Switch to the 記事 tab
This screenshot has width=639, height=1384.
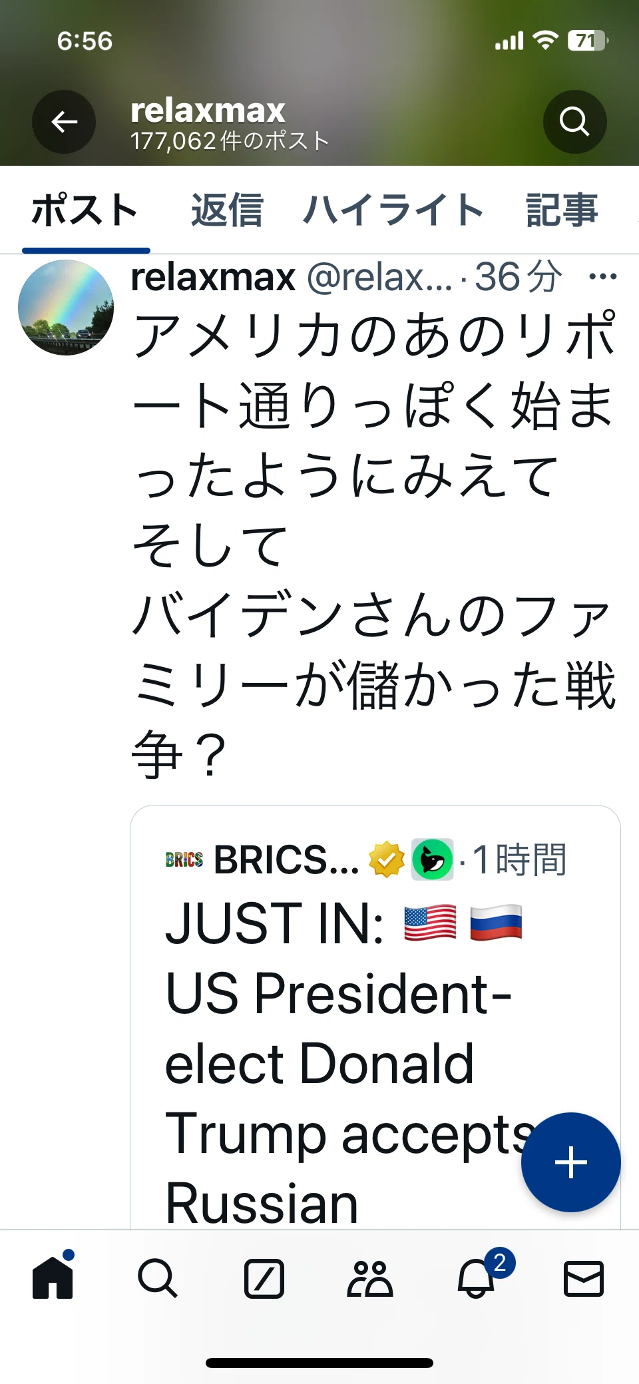point(562,210)
